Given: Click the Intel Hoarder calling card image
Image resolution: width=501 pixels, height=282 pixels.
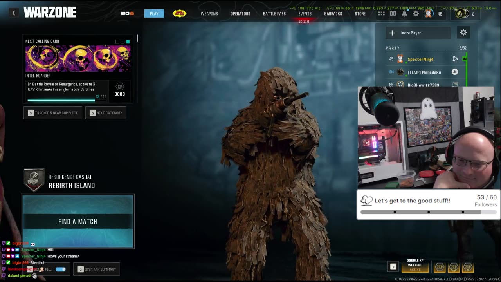Looking at the screenshot, I should click(x=78, y=59).
